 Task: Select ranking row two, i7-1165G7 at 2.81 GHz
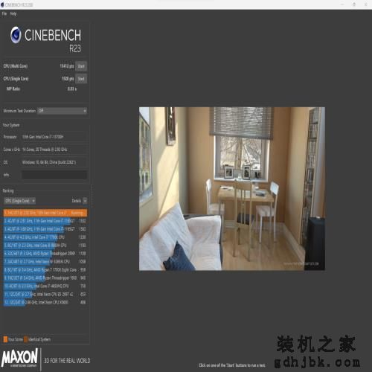point(45,221)
